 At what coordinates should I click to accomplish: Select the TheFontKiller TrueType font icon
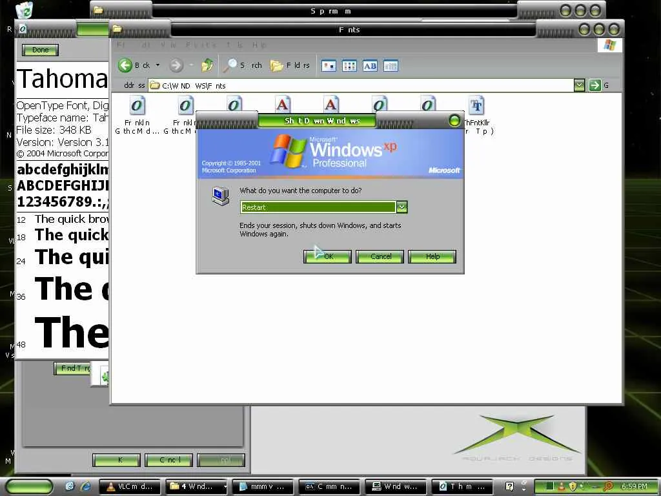476,105
